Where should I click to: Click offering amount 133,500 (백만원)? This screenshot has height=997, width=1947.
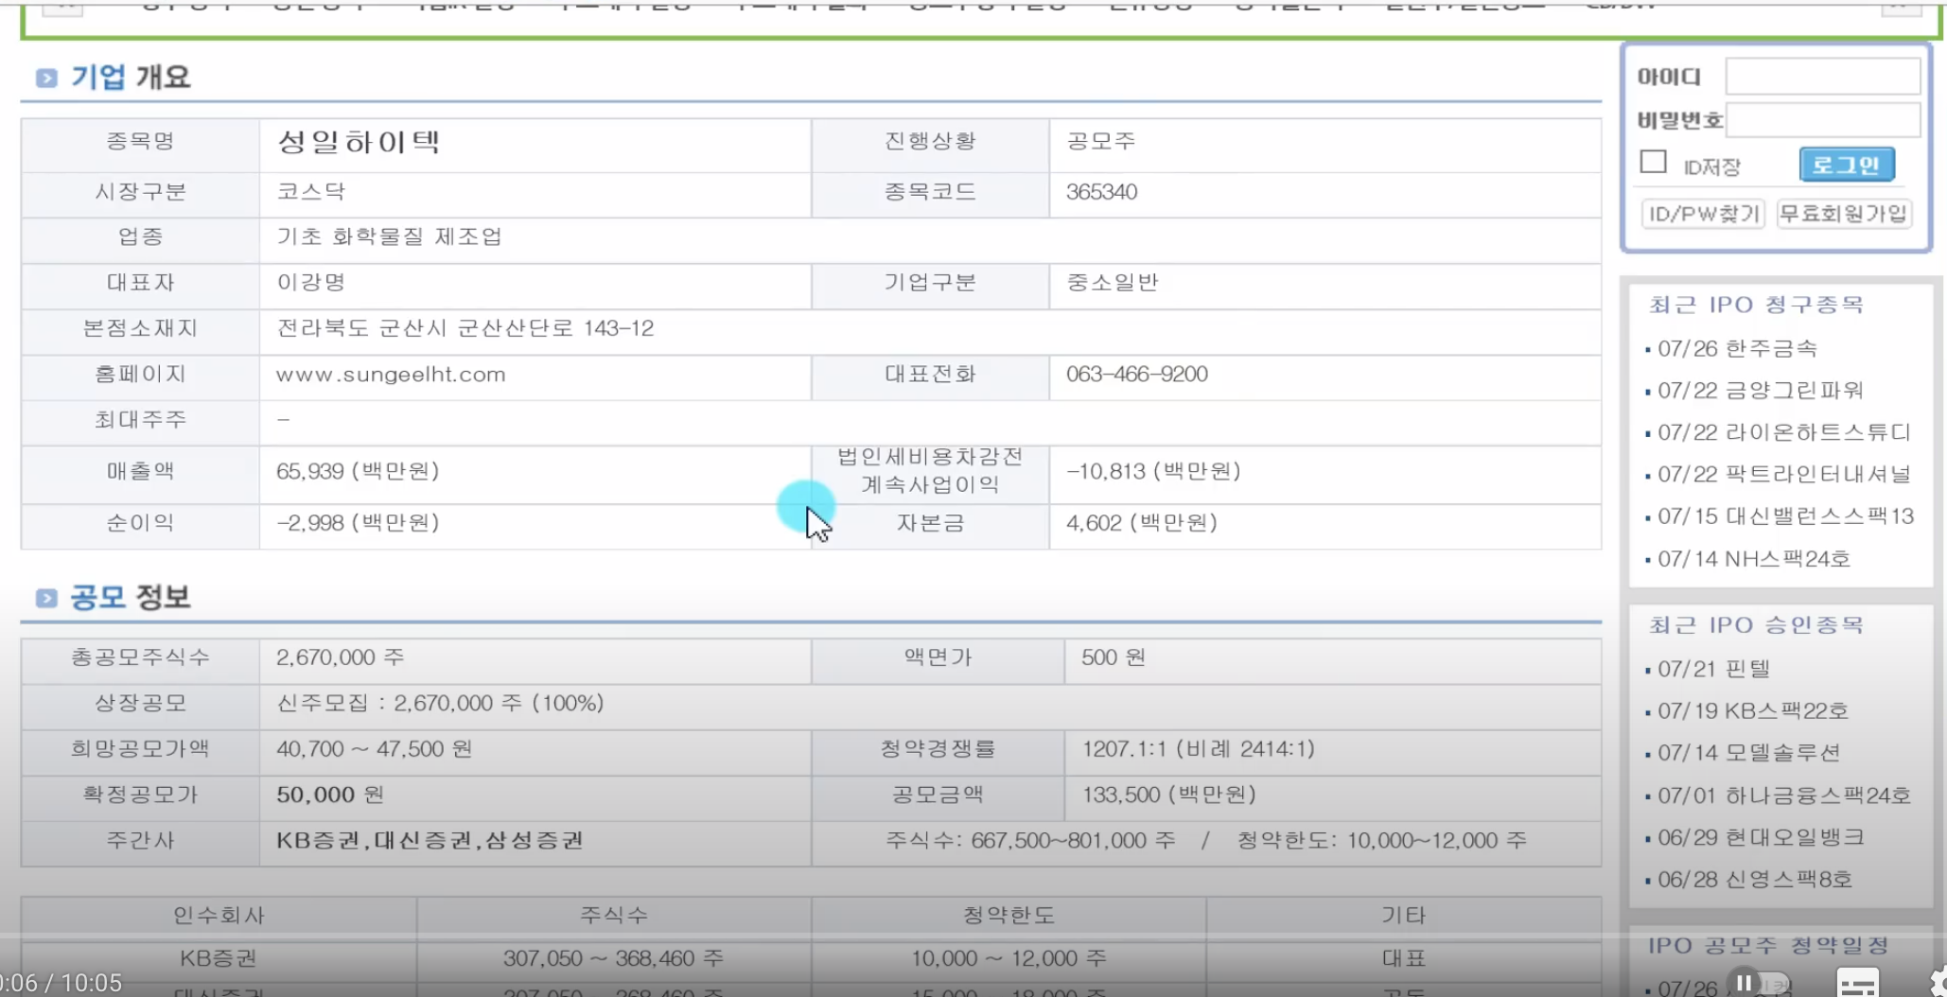coord(1169,795)
